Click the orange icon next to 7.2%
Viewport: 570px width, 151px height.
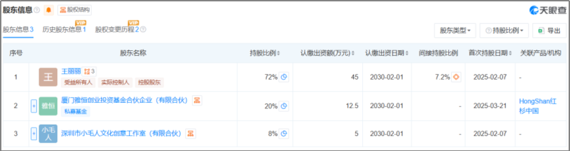point(456,77)
